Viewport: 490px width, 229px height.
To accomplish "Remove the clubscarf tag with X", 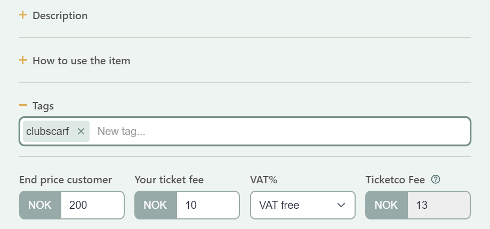I will (81, 131).
